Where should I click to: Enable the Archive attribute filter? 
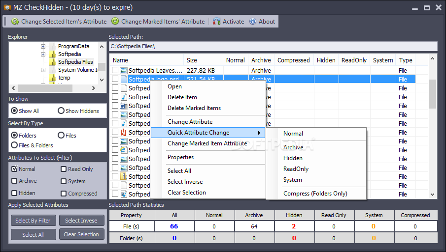click(14, 181)
